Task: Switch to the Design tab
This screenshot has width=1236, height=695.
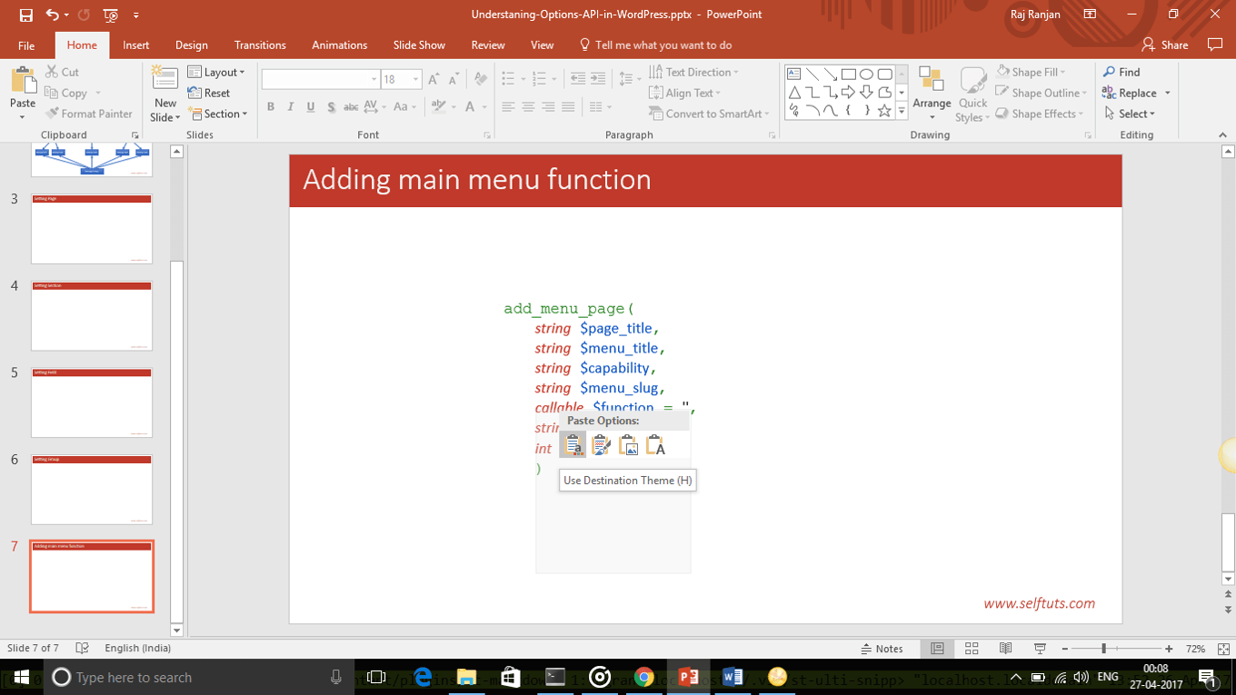Action: click(x=192, y=45)
